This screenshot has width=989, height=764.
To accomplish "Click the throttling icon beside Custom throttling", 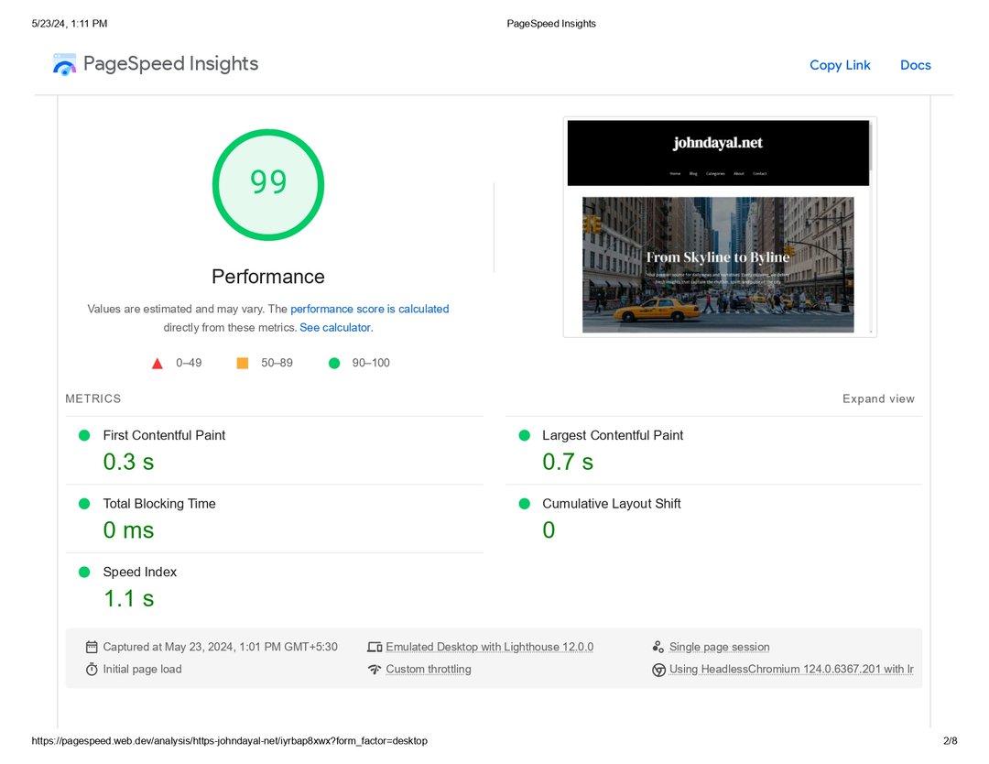I will [375, 670].
